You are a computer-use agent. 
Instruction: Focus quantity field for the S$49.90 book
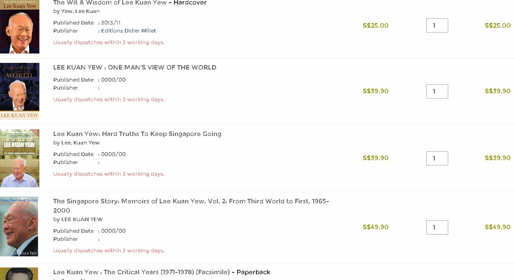click(x=437, y=227)
